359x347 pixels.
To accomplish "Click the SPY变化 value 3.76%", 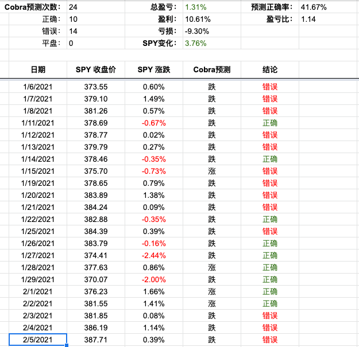I will (212, 43).
